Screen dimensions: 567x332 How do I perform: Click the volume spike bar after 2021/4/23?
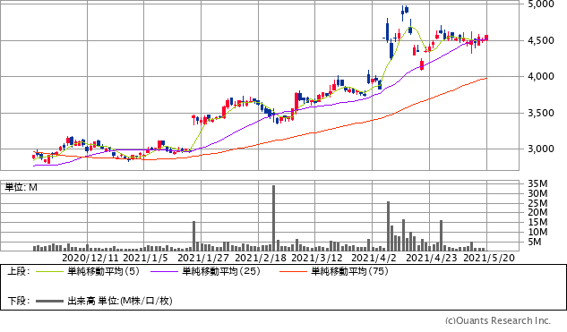(x=442, y=235)
